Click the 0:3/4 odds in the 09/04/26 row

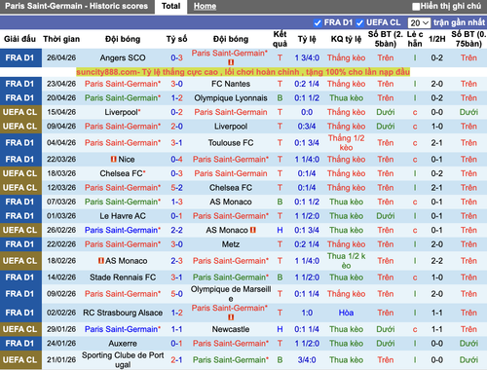point(307,127)
